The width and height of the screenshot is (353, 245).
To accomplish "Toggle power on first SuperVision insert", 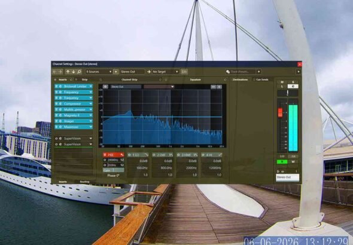I will [56, 139].
